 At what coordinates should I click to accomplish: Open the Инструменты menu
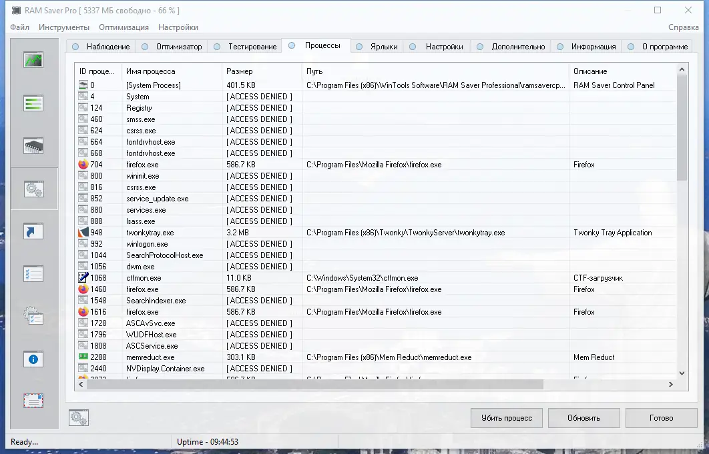point(64,27)
